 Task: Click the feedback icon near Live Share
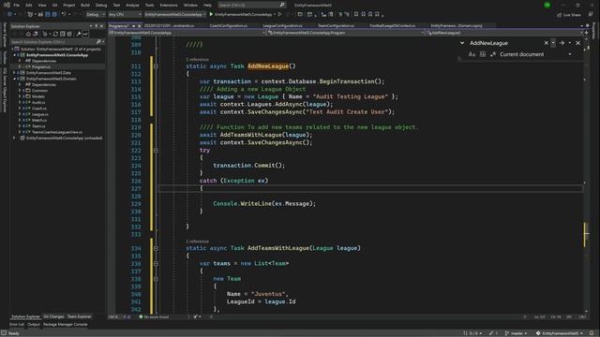tap(591, 15)
